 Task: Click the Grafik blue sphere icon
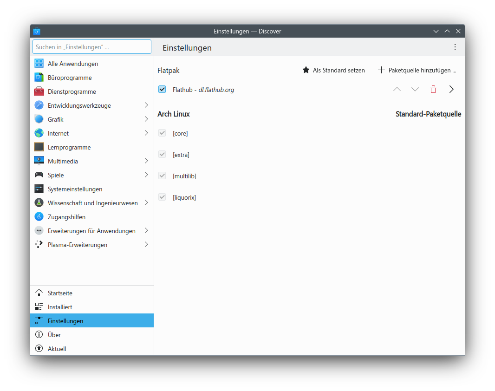(x=39, y=119)
